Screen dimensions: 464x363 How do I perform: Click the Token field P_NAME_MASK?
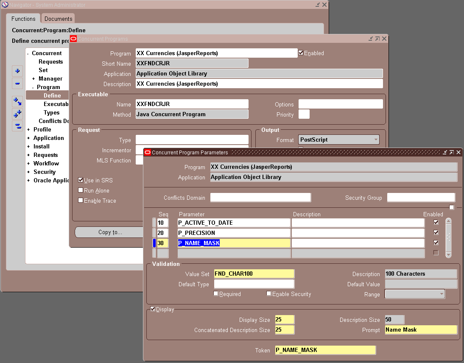(325, 350)
